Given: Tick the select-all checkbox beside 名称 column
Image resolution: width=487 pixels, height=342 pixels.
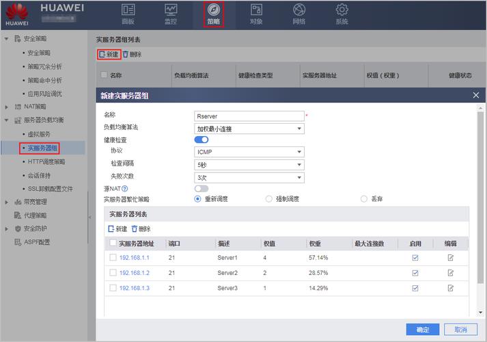Looking at the screenshot, I should pos(104,75).
